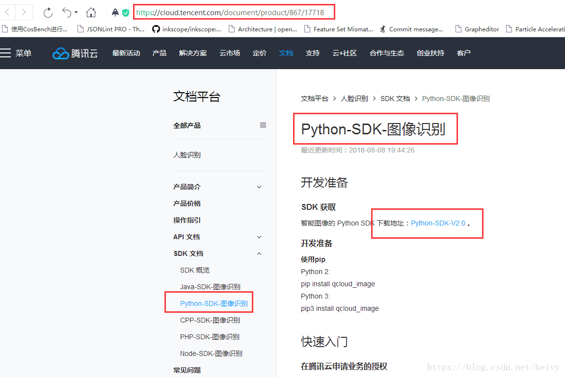Open PHP-SDK-图像识别 page
Viewport: 565px width, 377px height.
pyautogui.click(x=210, y=337)
